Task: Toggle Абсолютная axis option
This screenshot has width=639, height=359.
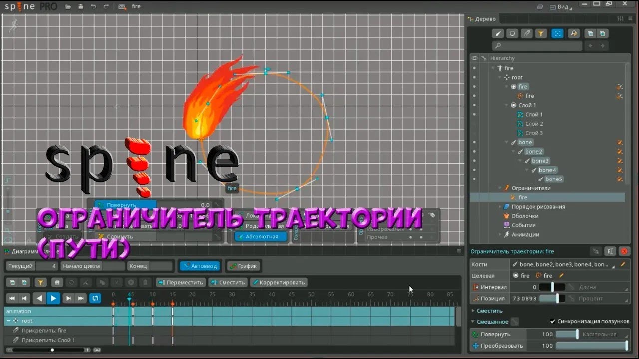Action: point(261,237)
